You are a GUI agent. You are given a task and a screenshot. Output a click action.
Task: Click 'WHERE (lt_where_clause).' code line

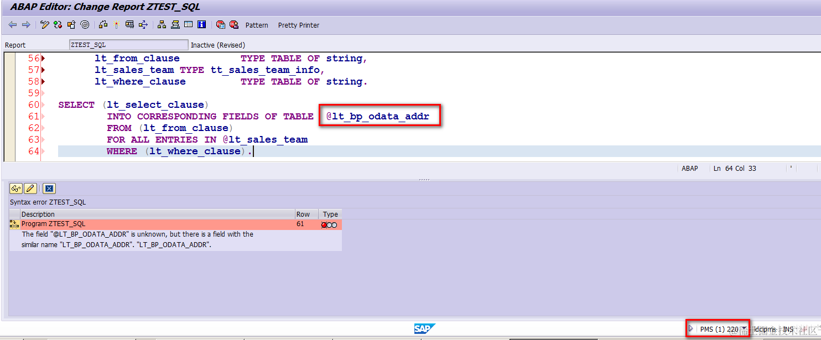pos(180,151)
